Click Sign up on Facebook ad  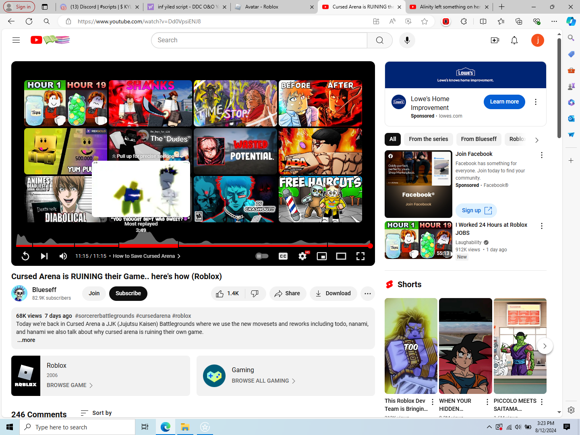pyautogui.click(x=476, y=210)
